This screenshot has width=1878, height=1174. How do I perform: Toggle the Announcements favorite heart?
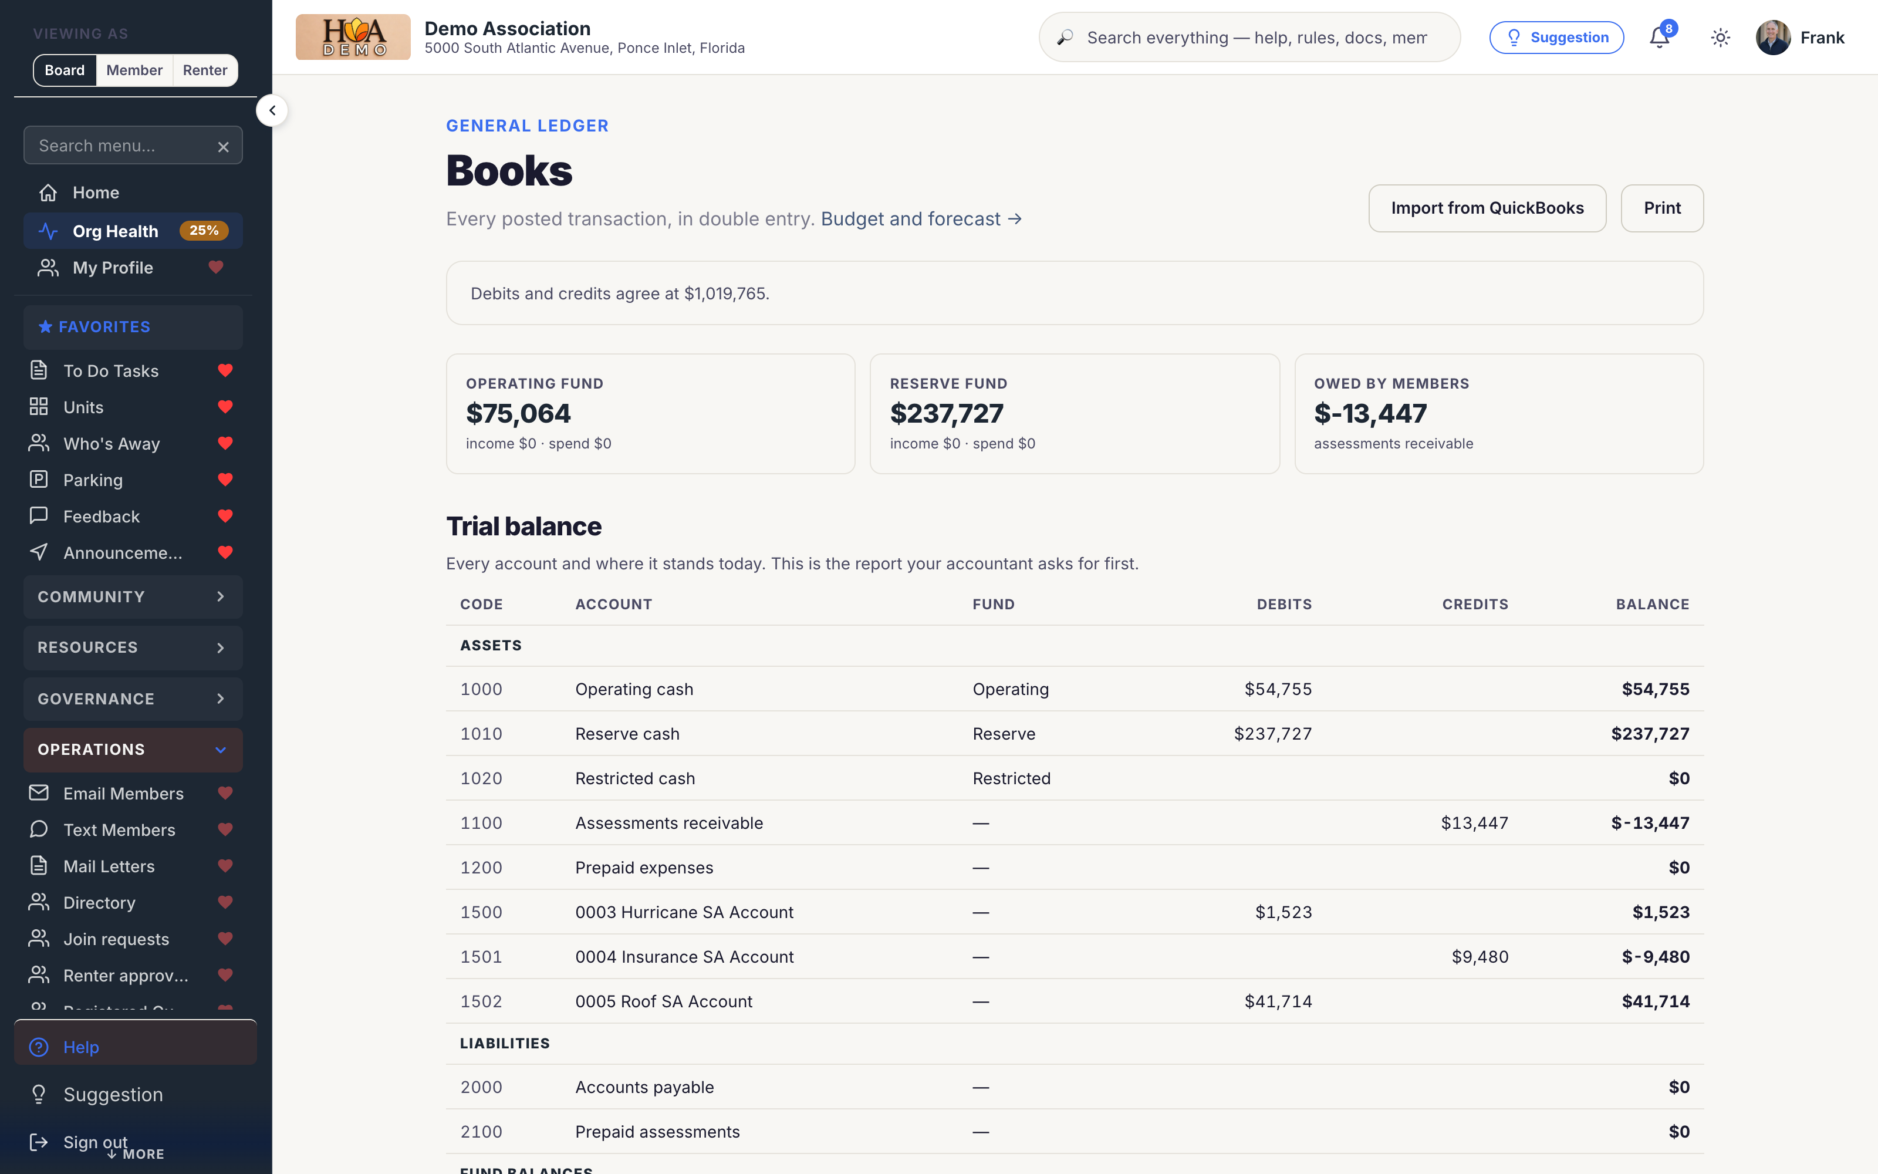[225, 553]
